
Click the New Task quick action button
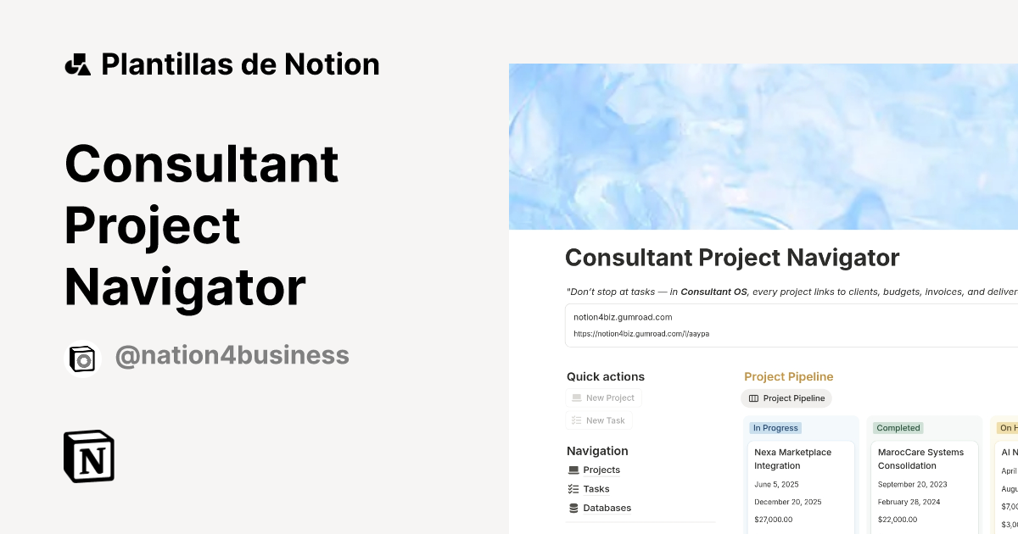[599, 420]
